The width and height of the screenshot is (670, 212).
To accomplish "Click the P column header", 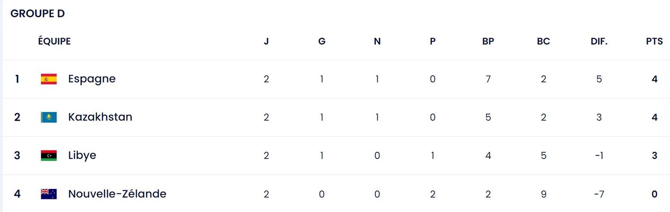I will coord(432,42).
